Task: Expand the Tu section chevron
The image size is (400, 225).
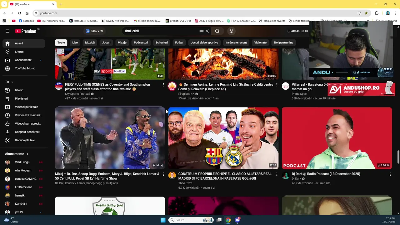Action: pos(12,82)
